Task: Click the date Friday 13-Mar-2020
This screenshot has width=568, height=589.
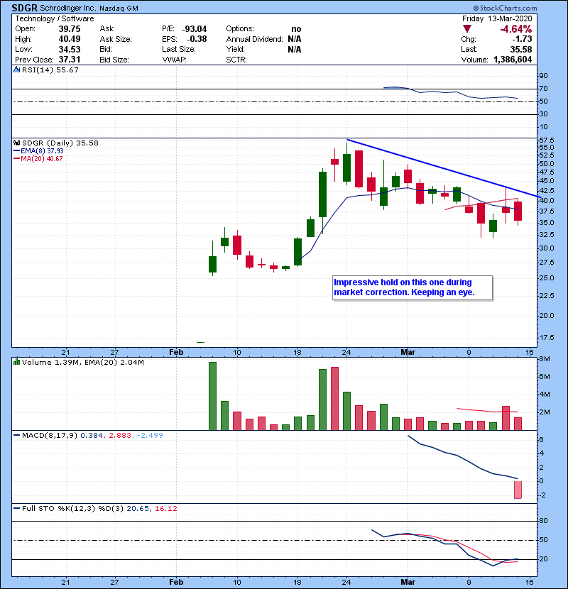Action: 497,18
